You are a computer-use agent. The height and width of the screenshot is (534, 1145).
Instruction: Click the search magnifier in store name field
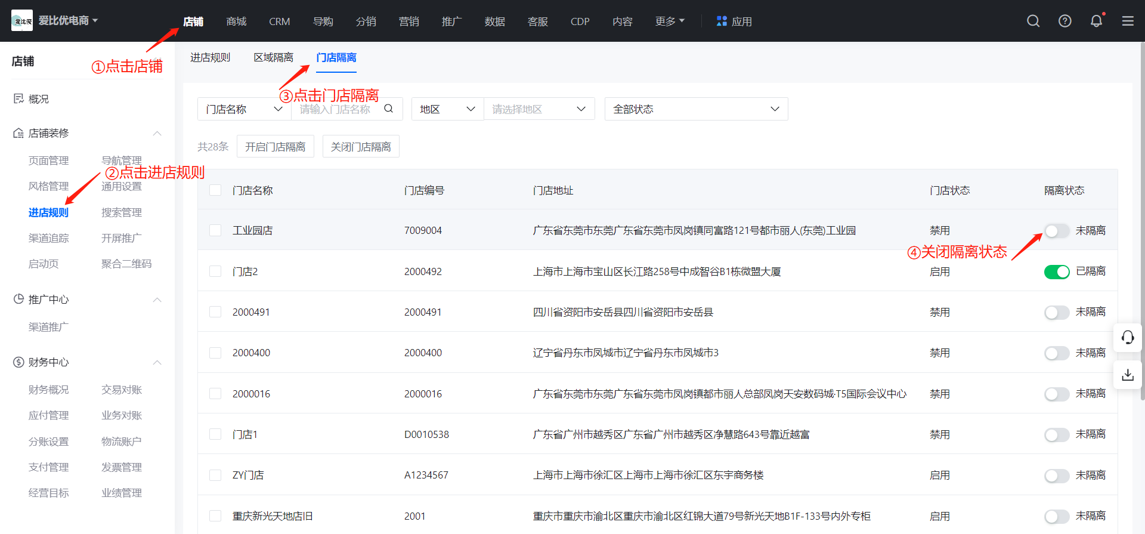pyautogui.click(x=389, y=109)
